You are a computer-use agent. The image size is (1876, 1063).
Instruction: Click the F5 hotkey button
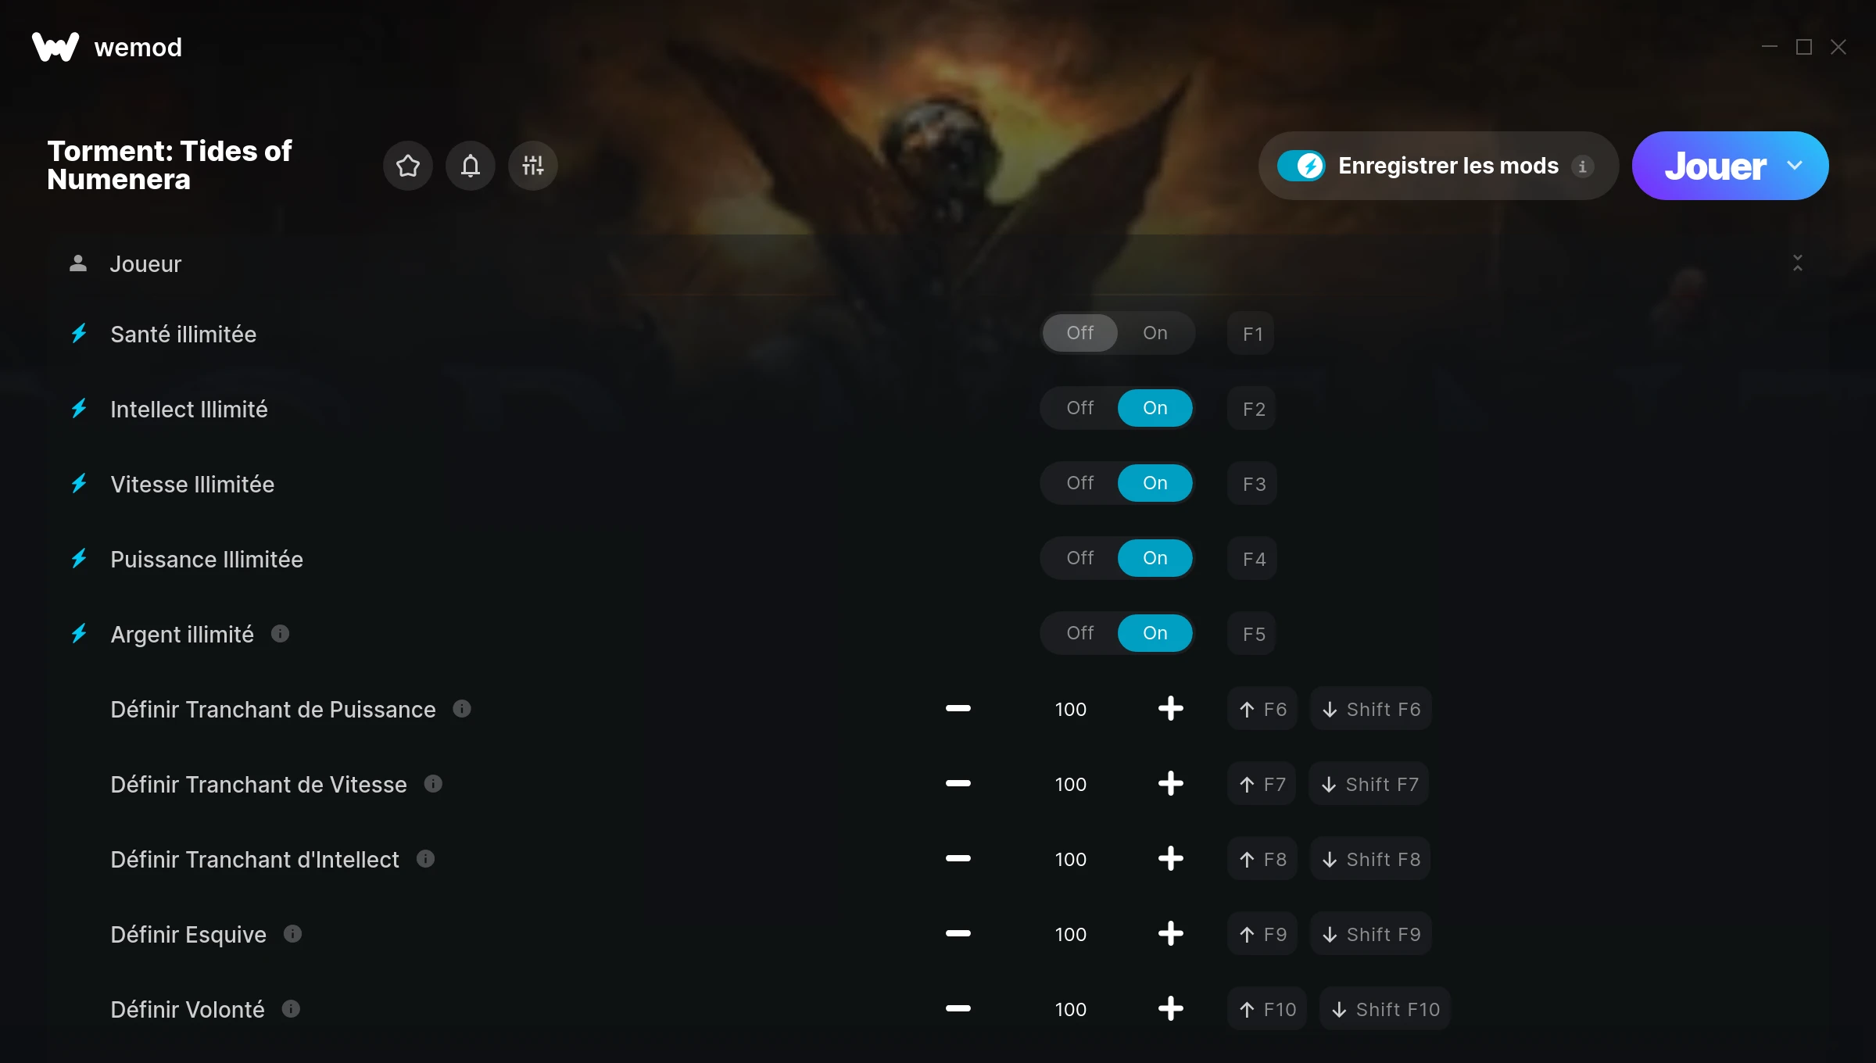1252,634
